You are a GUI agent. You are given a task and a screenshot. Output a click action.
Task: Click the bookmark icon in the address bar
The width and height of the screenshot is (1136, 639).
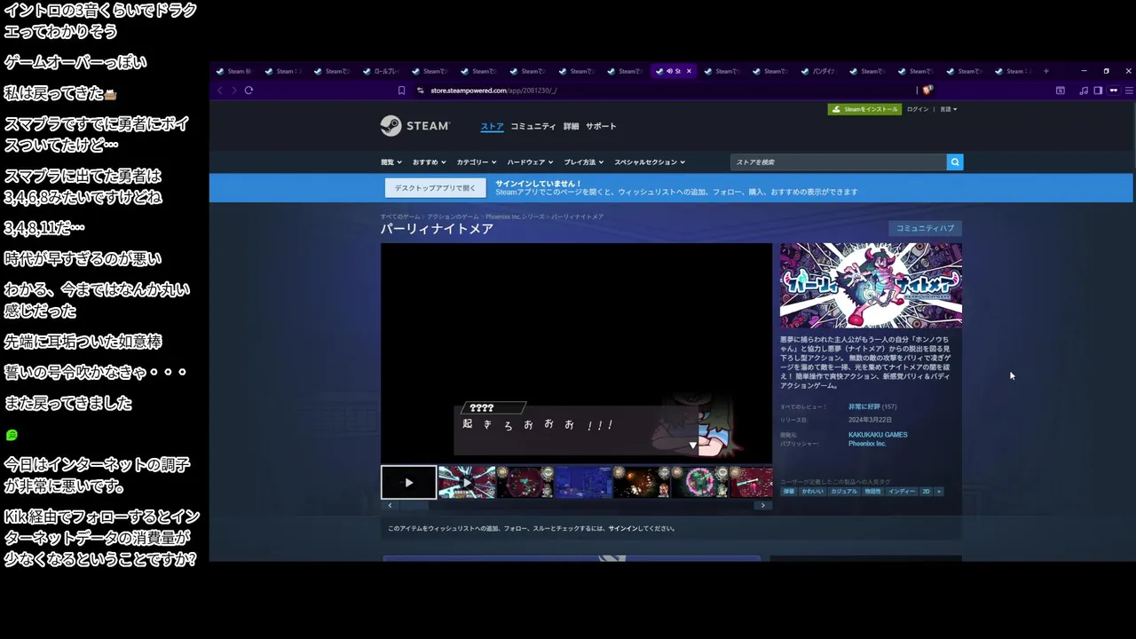(401, 91)
